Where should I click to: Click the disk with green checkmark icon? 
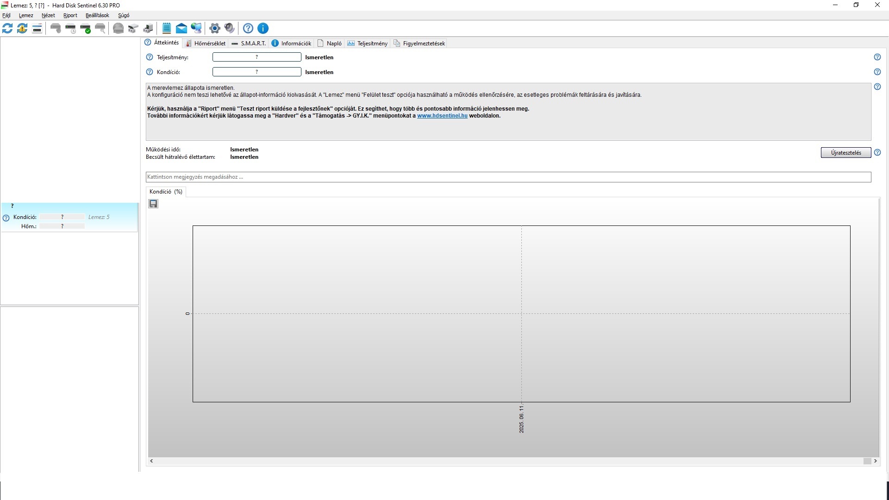coord(85,28)
